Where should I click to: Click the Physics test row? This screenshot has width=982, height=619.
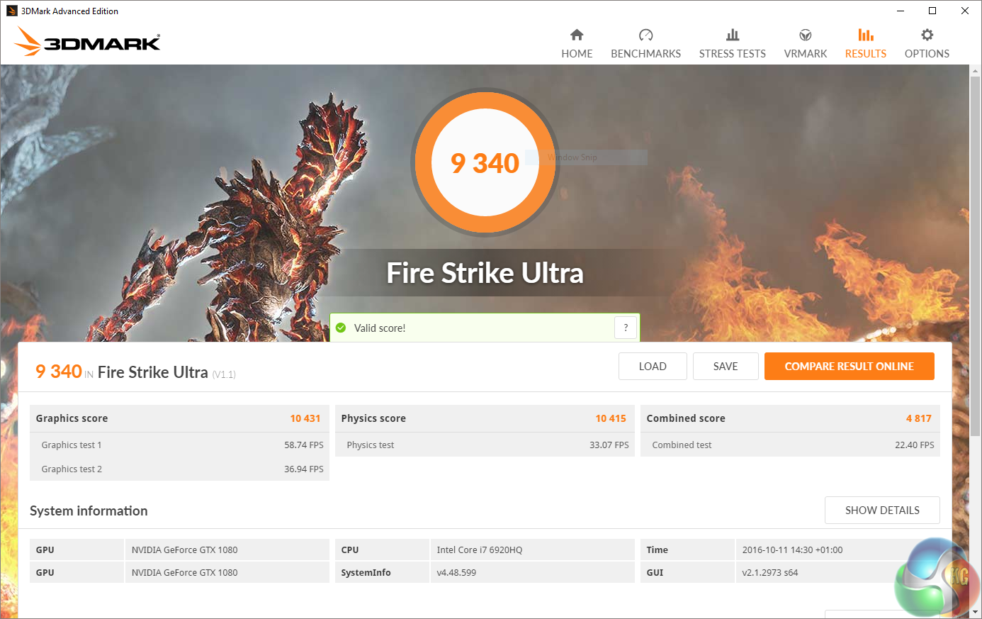[485, 445]
